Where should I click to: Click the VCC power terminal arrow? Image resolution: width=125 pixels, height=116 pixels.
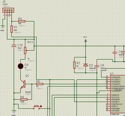click(86, 40)
